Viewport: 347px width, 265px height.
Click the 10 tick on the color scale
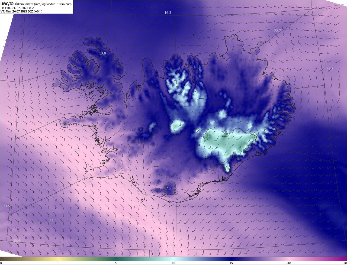coord(173,263)
